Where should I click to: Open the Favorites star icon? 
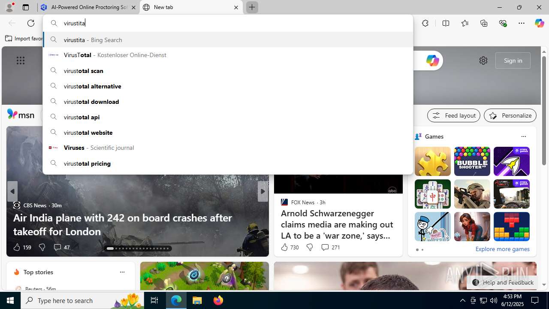[465, 23]
